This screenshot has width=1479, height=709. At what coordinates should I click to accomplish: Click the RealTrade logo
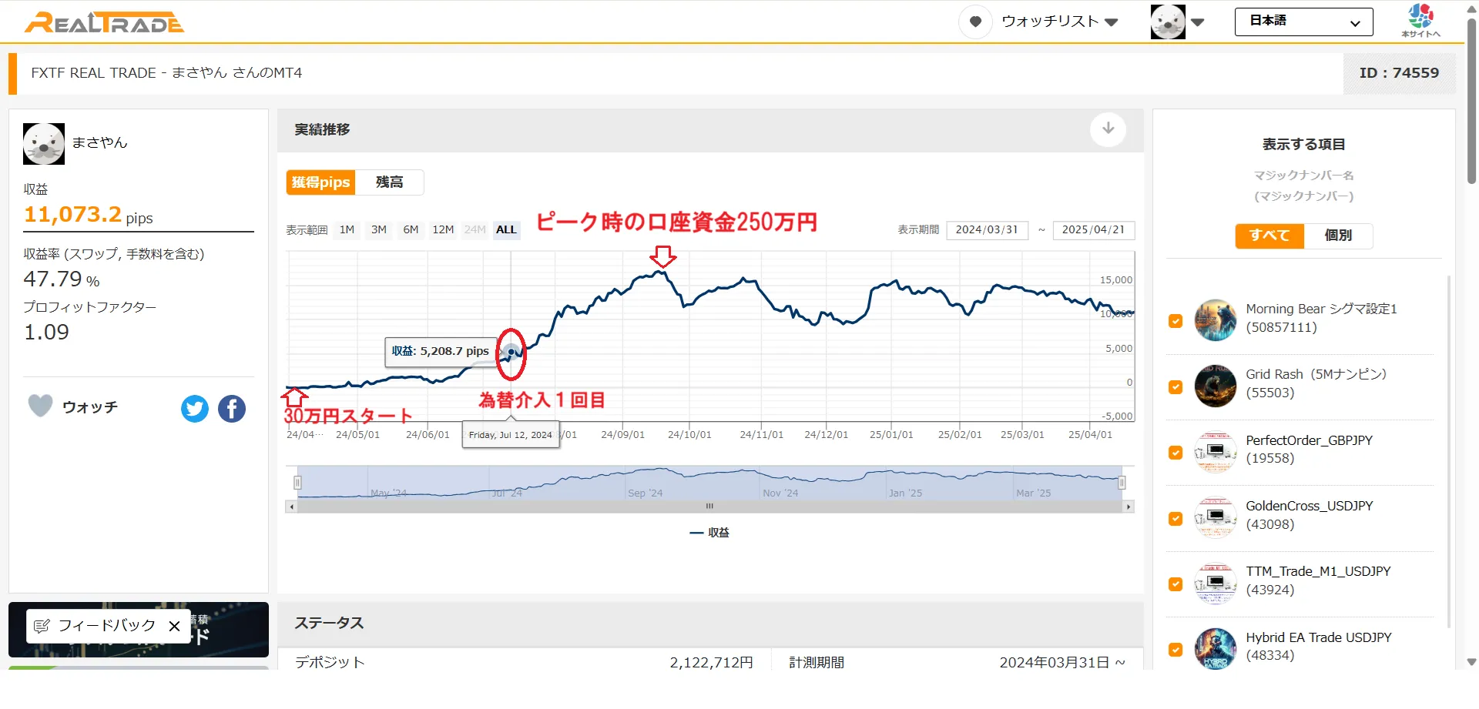click(x=105, y=22)
